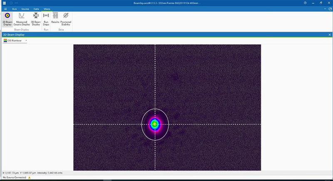This screenshot has height=181, width=333.
Task: Open Positional Stability data view
Action: pyautogui.click(x=66, y=20)
